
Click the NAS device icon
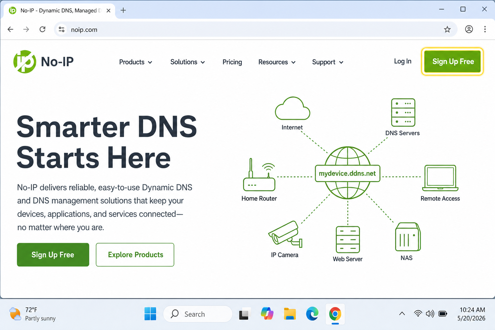coord(408,237)
